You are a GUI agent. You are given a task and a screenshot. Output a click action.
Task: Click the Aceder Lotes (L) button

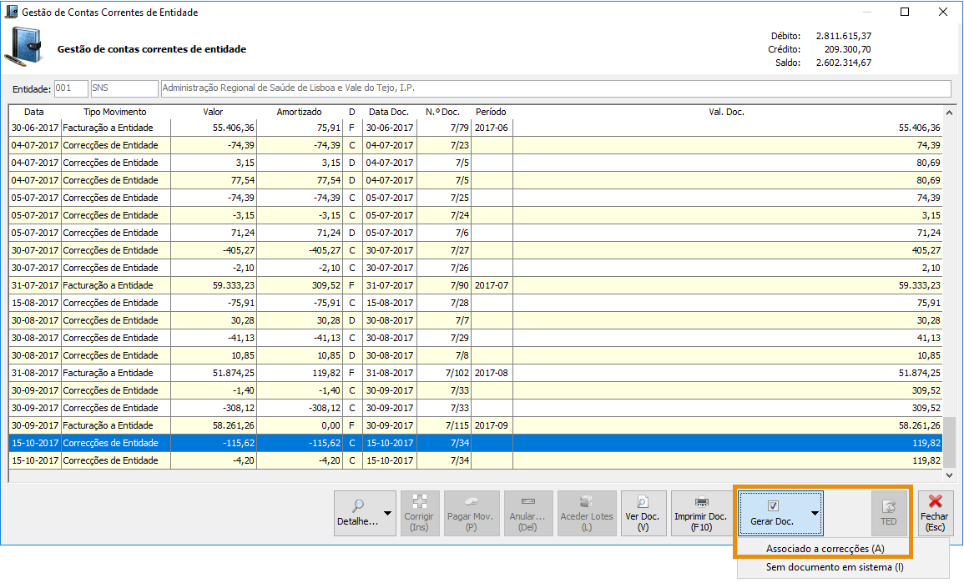586,512
